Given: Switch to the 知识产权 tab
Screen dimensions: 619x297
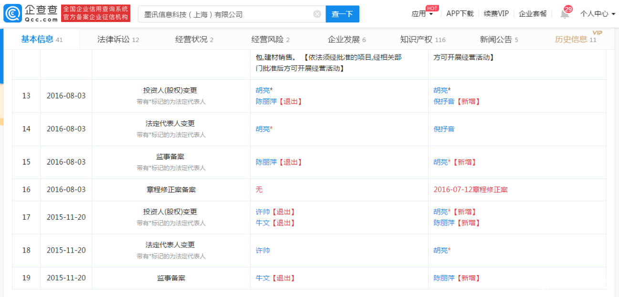Looking at the screenshot, I should 423,39.
